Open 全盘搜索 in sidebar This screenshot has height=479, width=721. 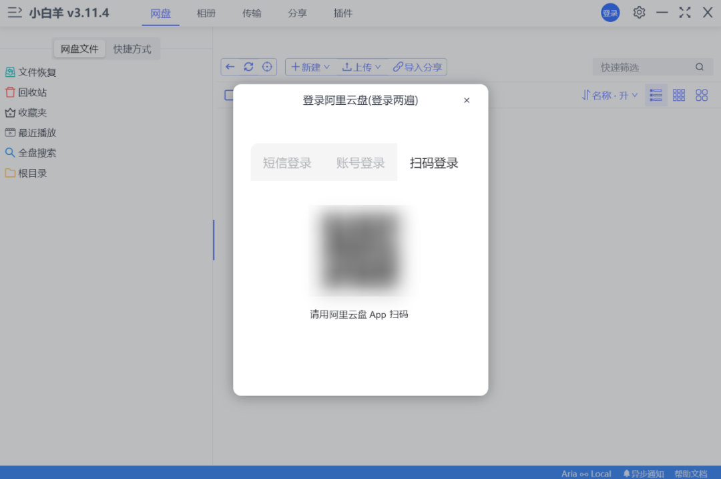[31, 153]
